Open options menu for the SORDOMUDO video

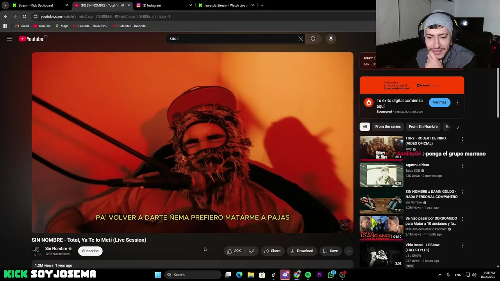click(462, 219)
